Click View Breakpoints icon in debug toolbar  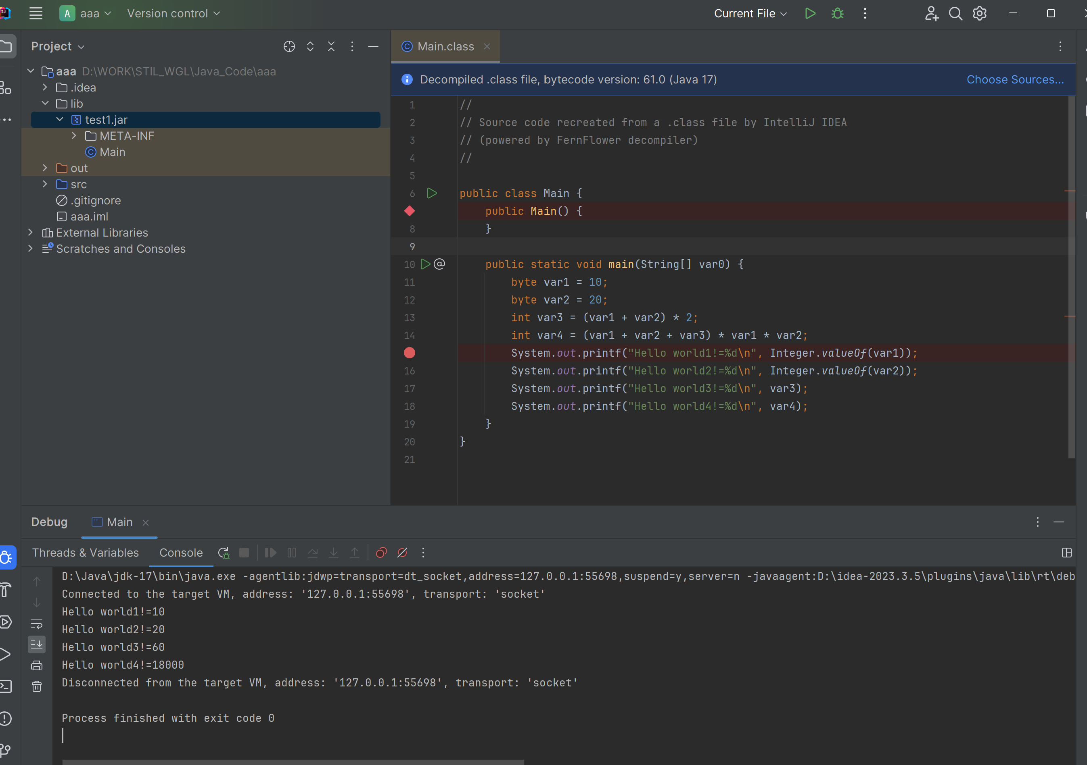click(x=381, y=553)
